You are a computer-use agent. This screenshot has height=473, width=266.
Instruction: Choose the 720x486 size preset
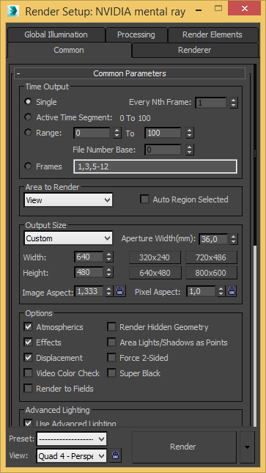[x=211, y=257]
